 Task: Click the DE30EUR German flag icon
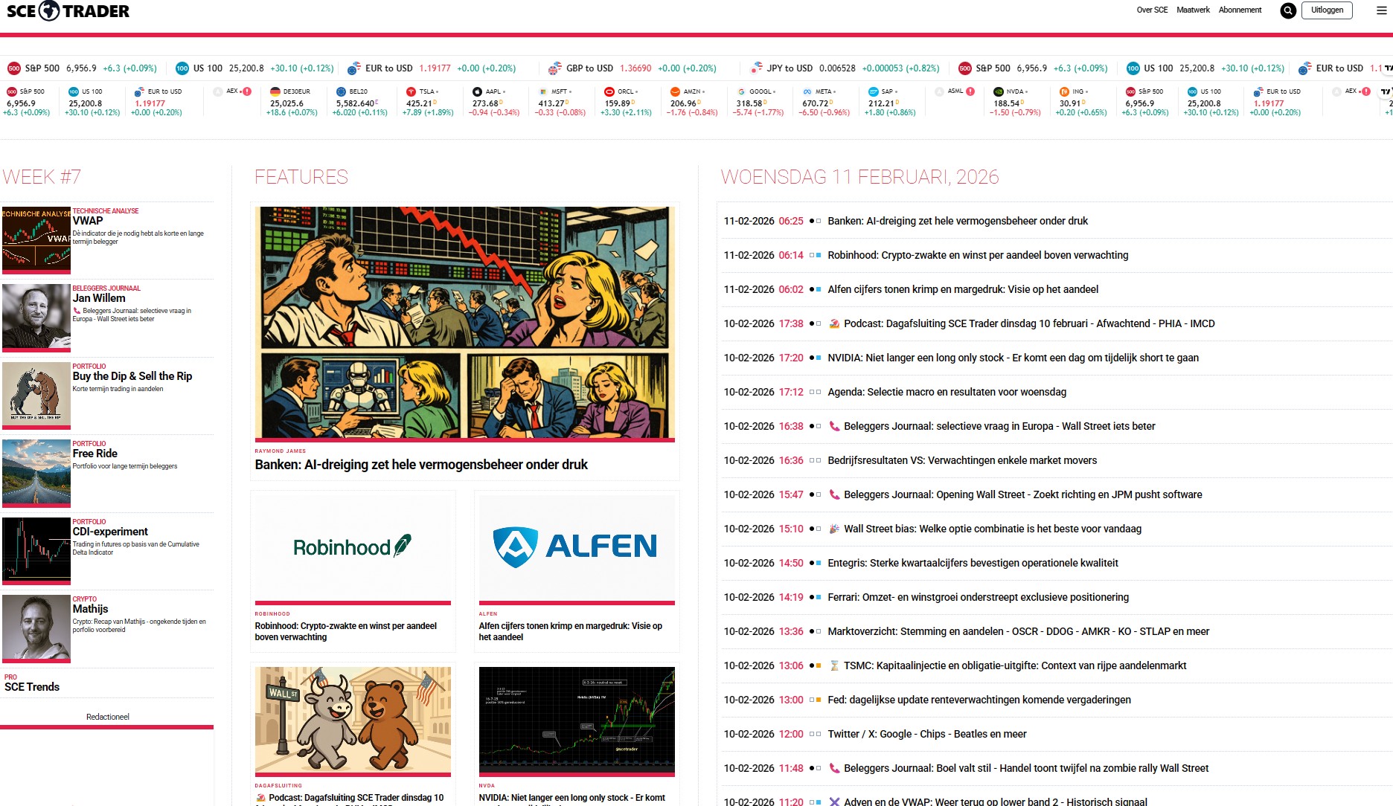point(275,91)
